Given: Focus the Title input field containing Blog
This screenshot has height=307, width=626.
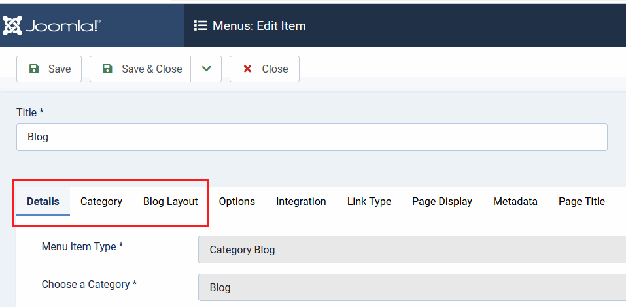Looking at the screenshot, I should 311,137.
